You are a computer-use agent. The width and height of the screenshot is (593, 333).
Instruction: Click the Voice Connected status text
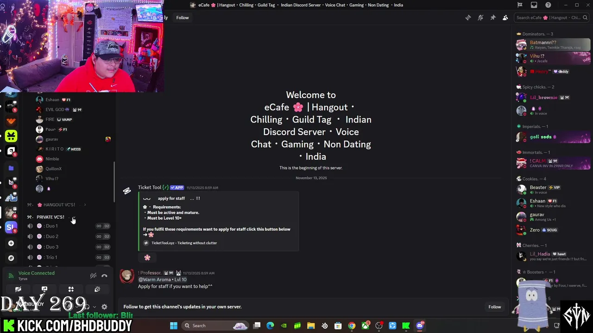pos(36,273)
